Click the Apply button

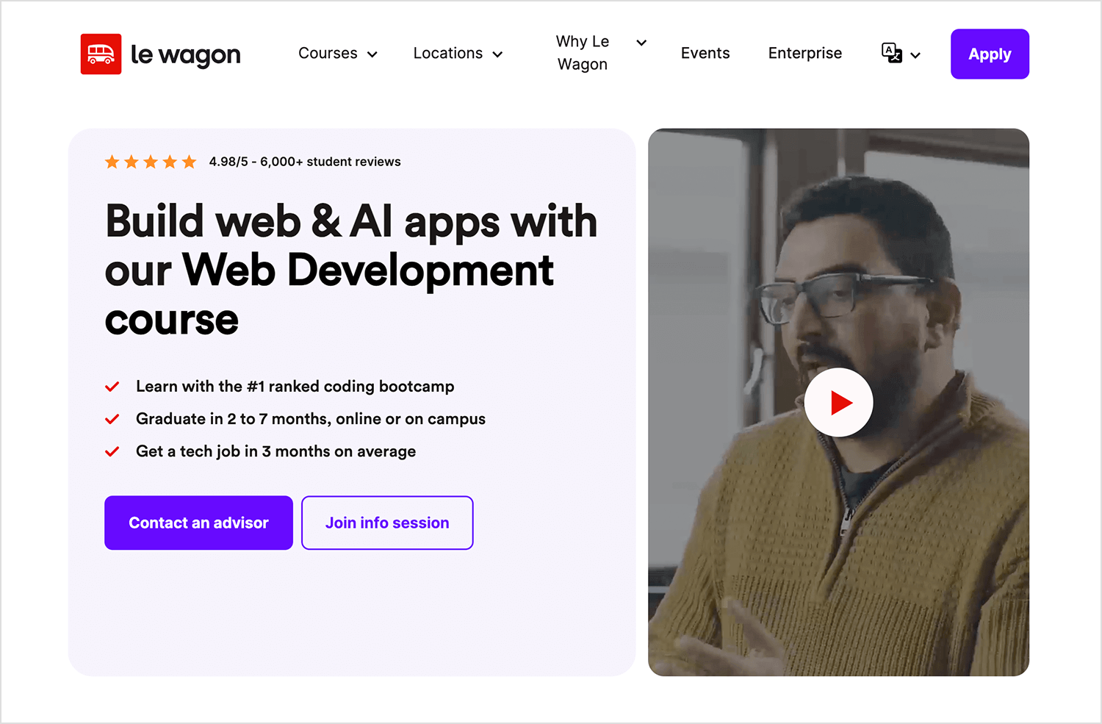click(x=990, y=54)
